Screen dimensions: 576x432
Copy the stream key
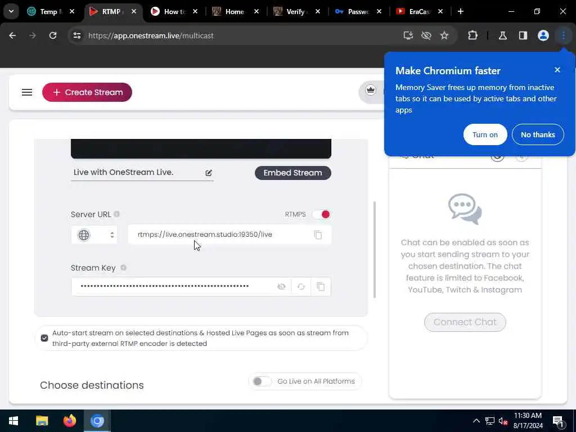pos(321,286)
